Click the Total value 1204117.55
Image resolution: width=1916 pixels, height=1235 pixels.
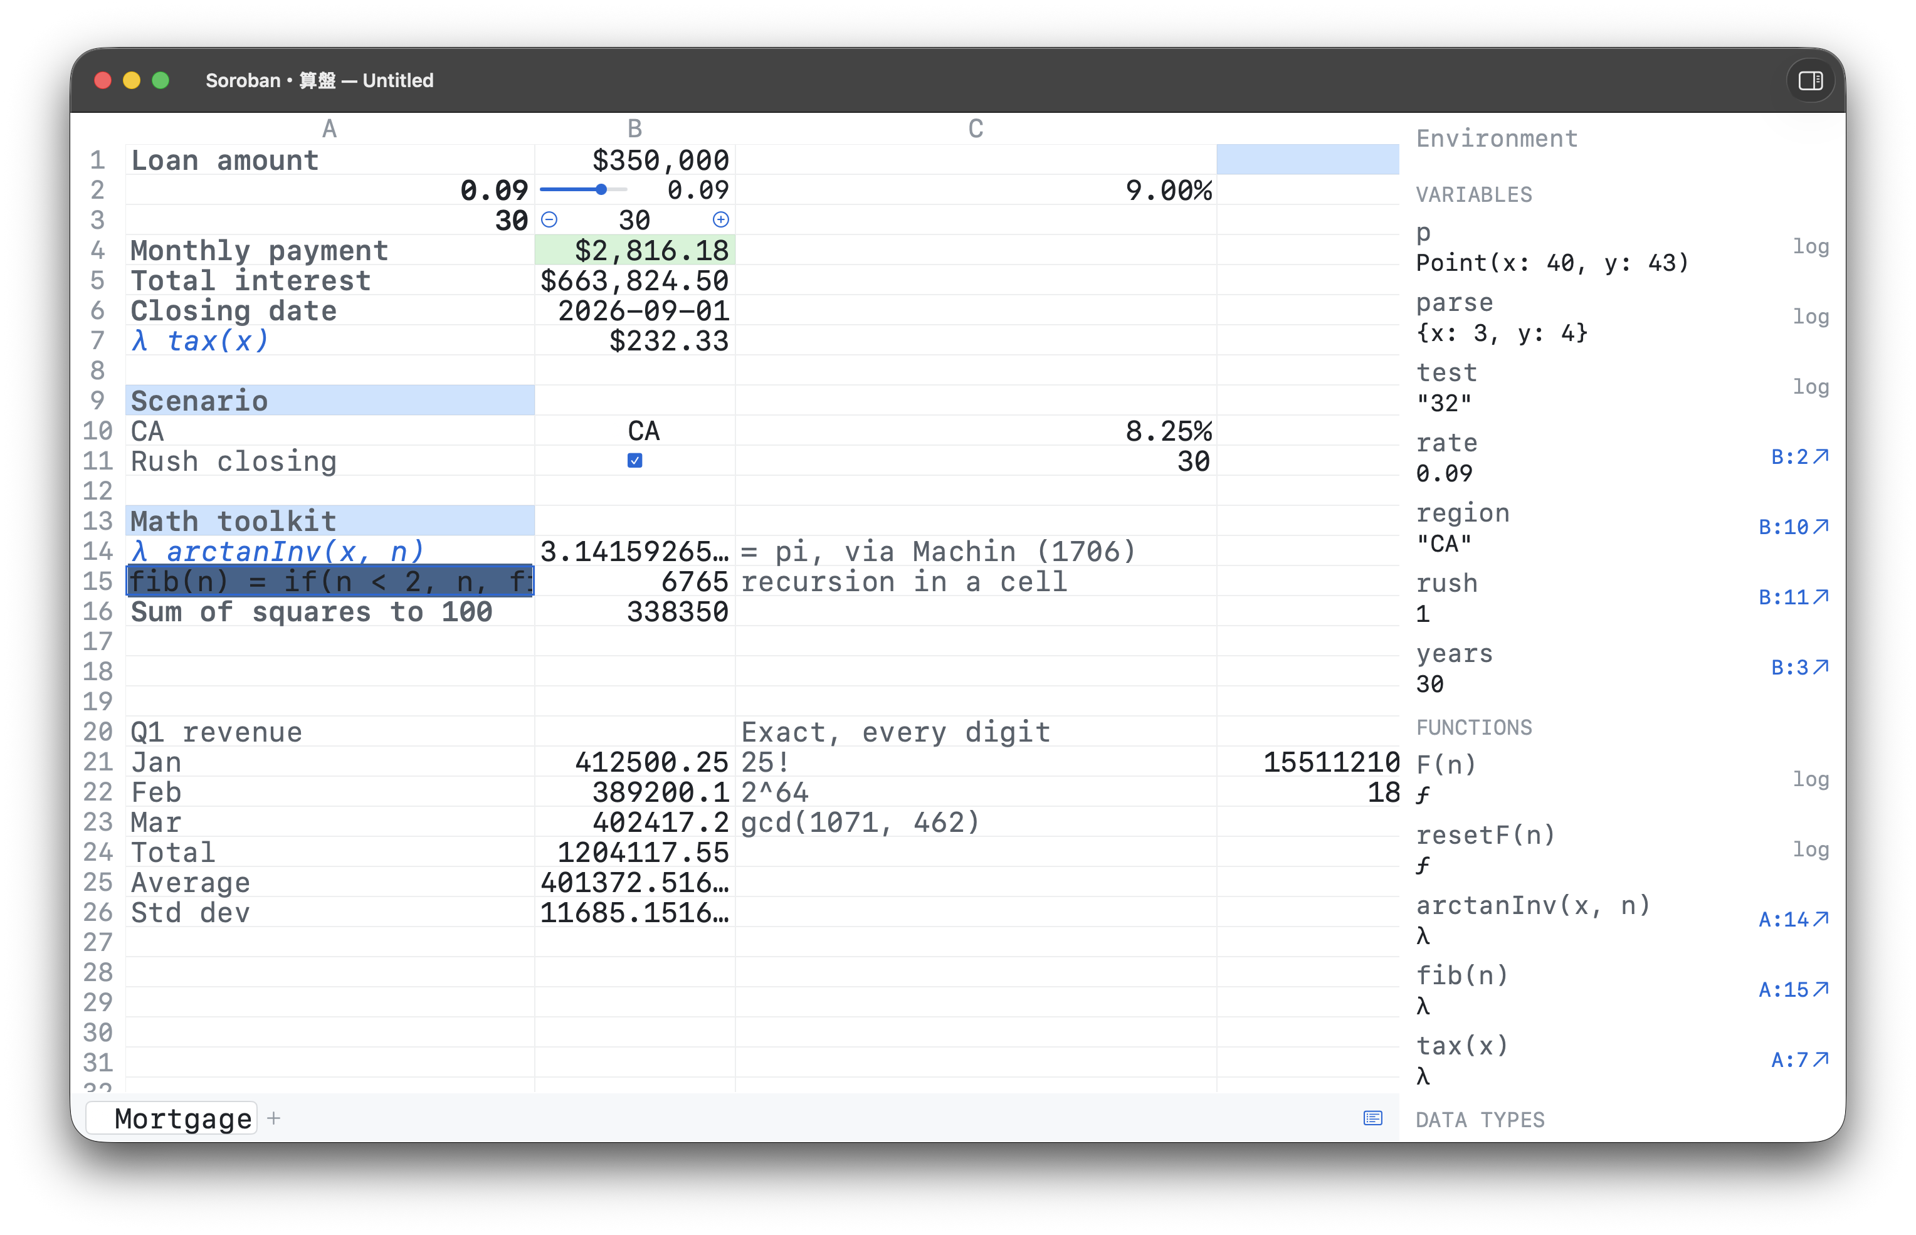(x=634, y=853)
